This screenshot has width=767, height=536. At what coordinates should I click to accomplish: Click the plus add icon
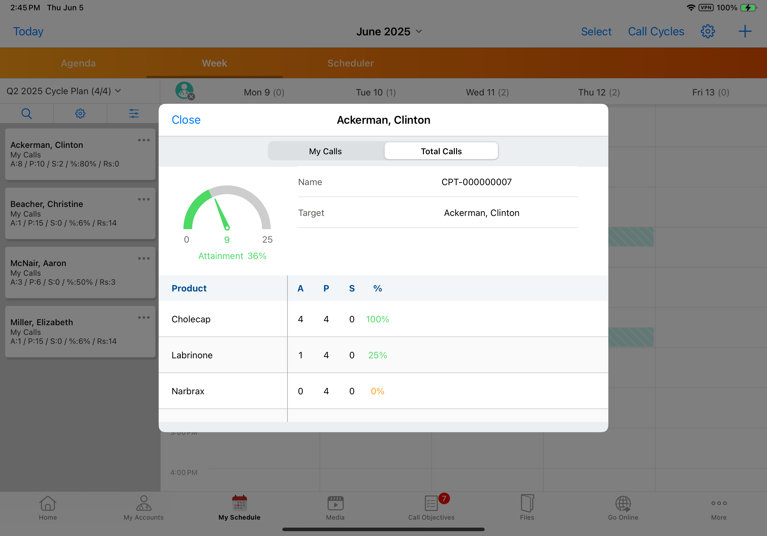pos(745,31)
